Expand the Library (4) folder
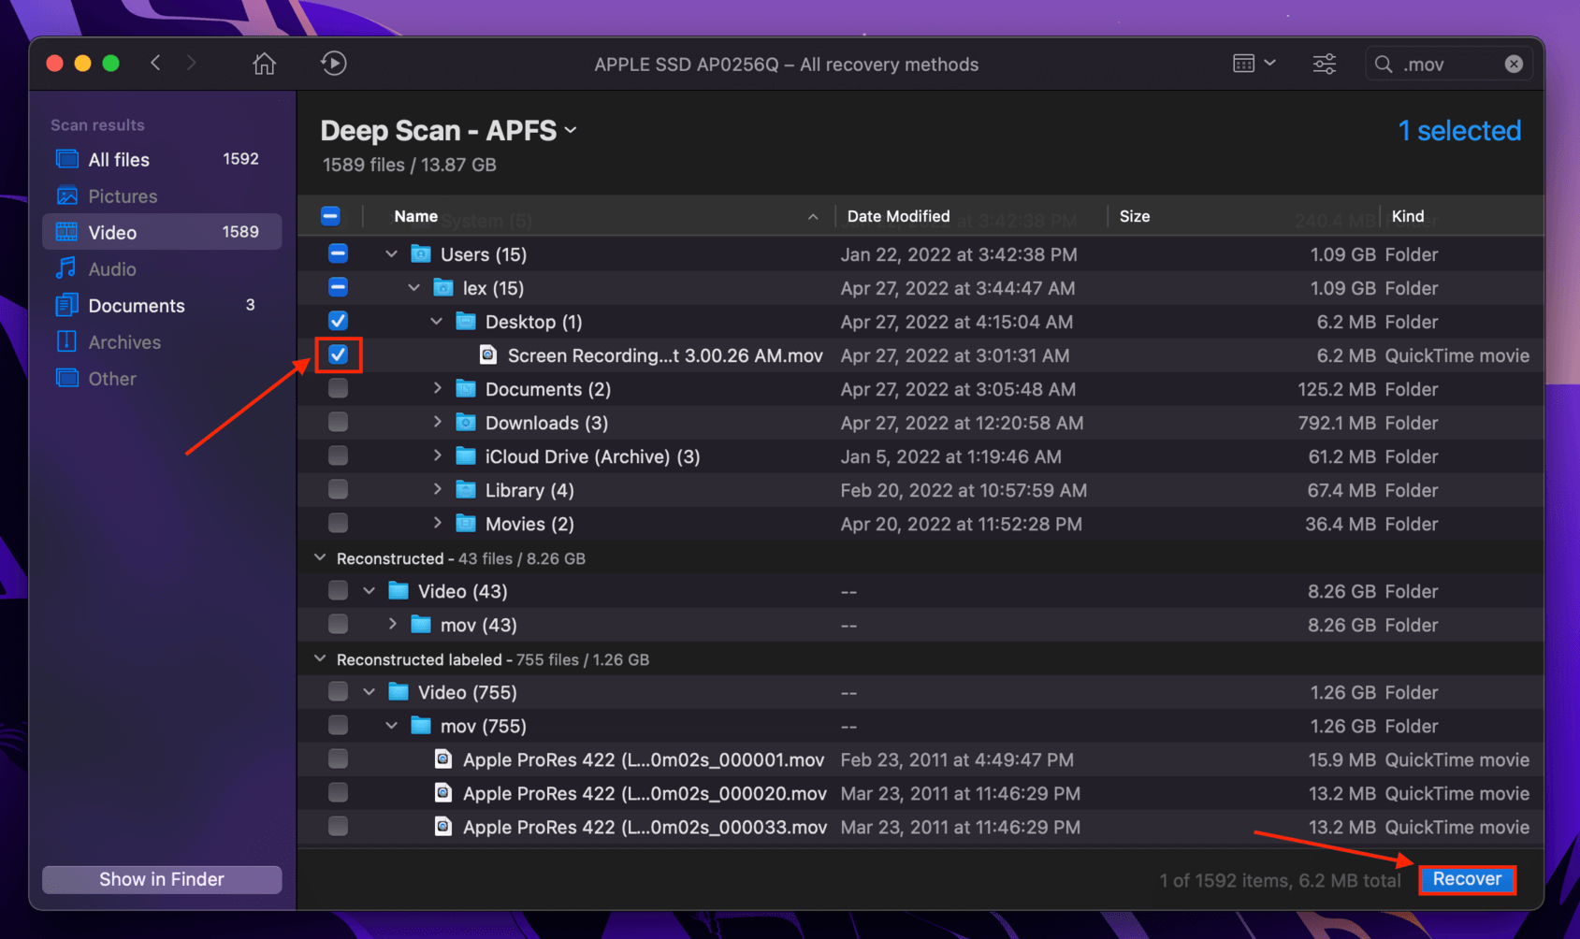The height and width of the screenshot is (939, 1580). [x=437, y=489]
